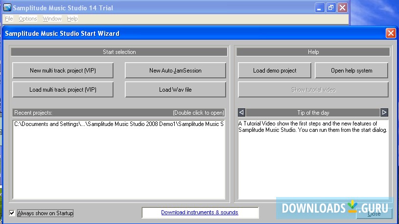Minimize the Samplitude Music Studio main window
Image resolution: width=399 pixels, height=224 pixels.
pyautogui.click(x=319, y=8)
